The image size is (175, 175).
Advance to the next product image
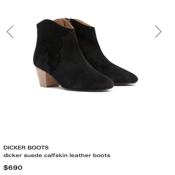pos(158,31)
